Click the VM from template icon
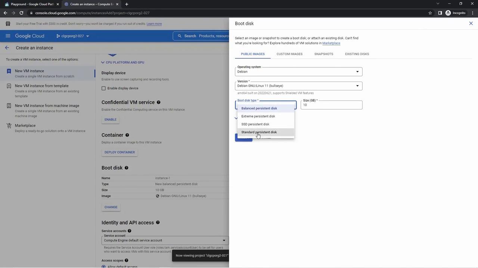The width and height of the screenshot is (478, 268). tap(9, 86)
